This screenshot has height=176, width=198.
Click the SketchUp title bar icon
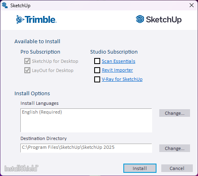(x=5, y=5)
